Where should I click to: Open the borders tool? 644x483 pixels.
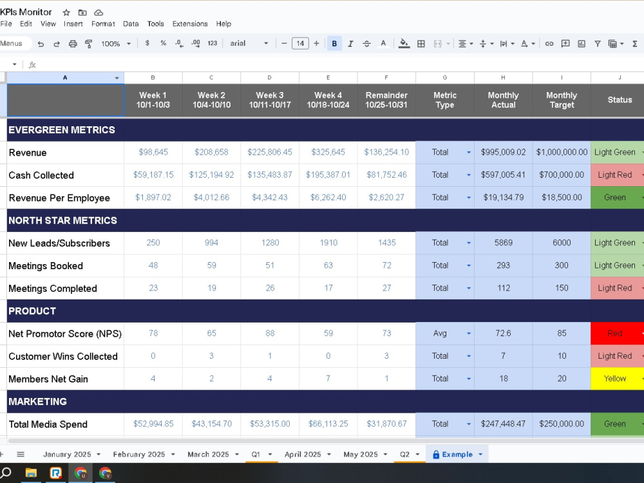coord(421,44)
